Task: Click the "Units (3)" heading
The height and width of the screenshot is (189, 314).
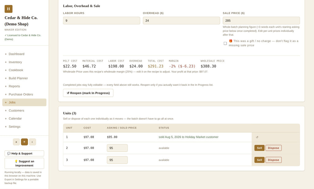Action: [x=70, y=113]
